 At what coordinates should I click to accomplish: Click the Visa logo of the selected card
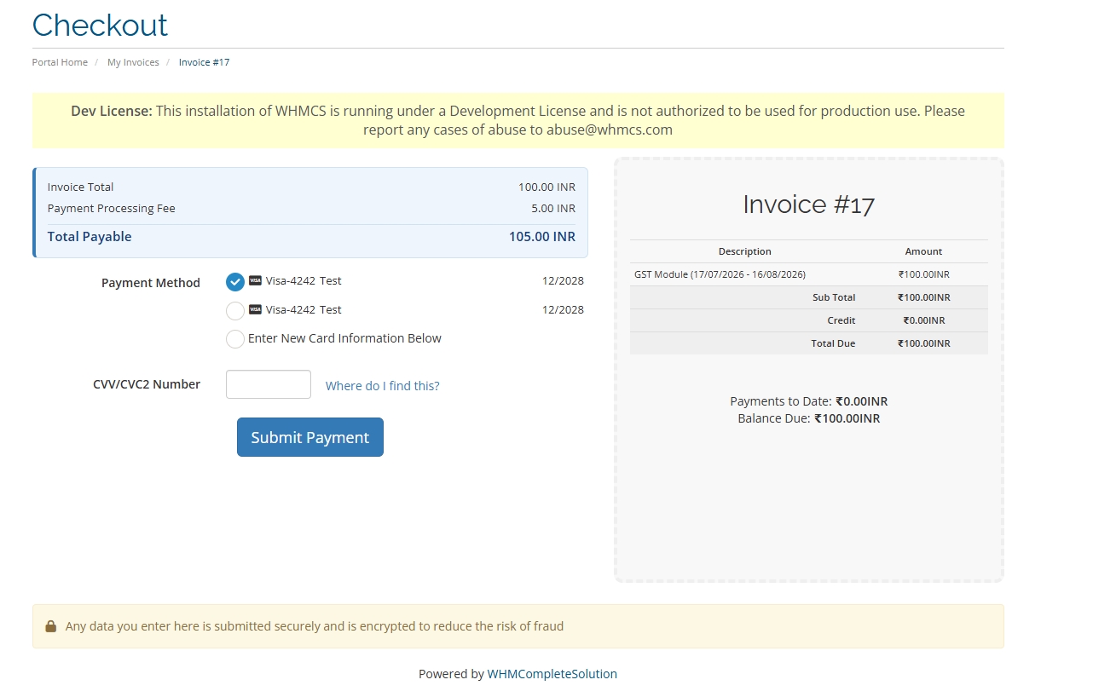coord(255,280)
